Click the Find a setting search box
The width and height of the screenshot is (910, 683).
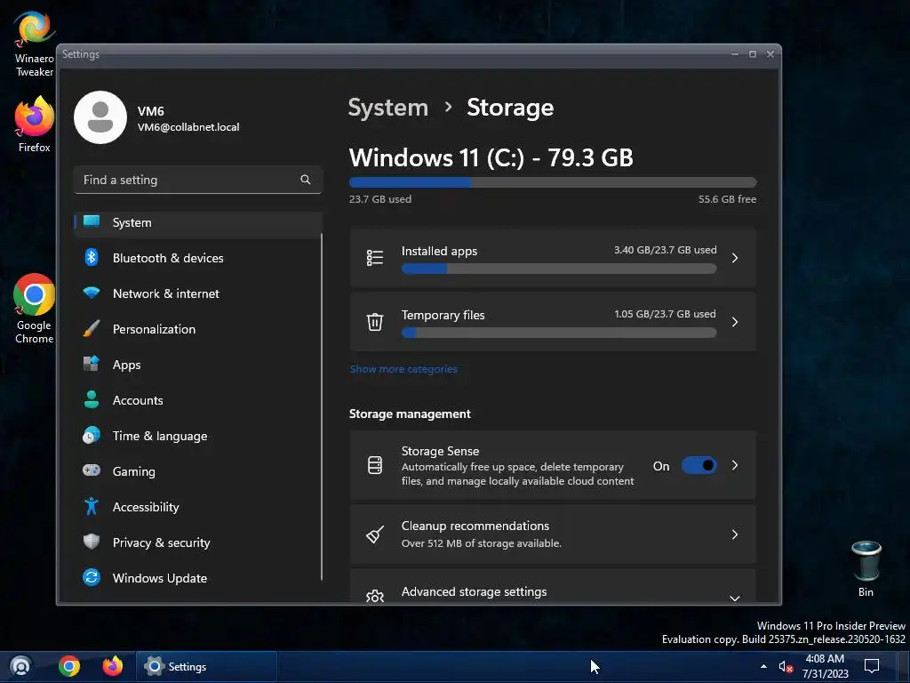point(198,180)
